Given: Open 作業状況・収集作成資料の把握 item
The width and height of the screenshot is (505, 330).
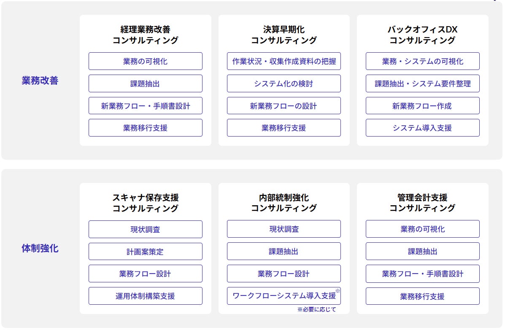Looking at the screenshot, I should (x=284, y=61).
